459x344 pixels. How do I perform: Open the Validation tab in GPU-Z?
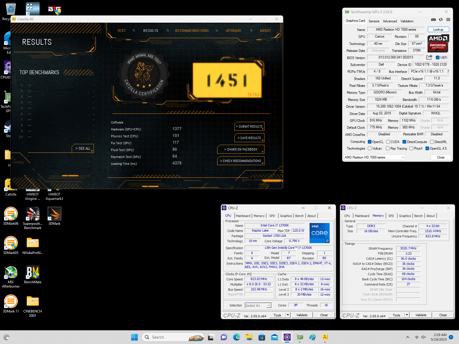(x=407, y=21)
